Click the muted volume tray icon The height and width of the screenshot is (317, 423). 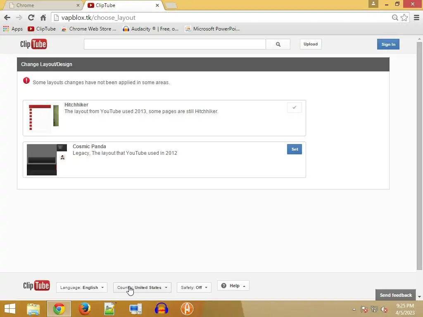pos(384,310)
